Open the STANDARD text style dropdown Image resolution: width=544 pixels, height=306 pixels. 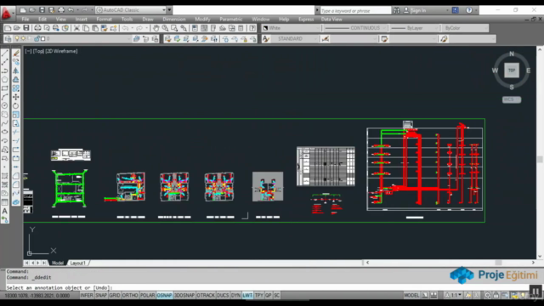coord(295,39)
